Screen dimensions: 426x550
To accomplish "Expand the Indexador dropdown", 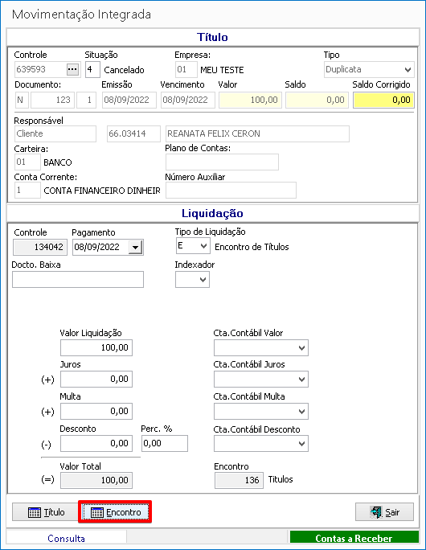I will click(203, 280).
